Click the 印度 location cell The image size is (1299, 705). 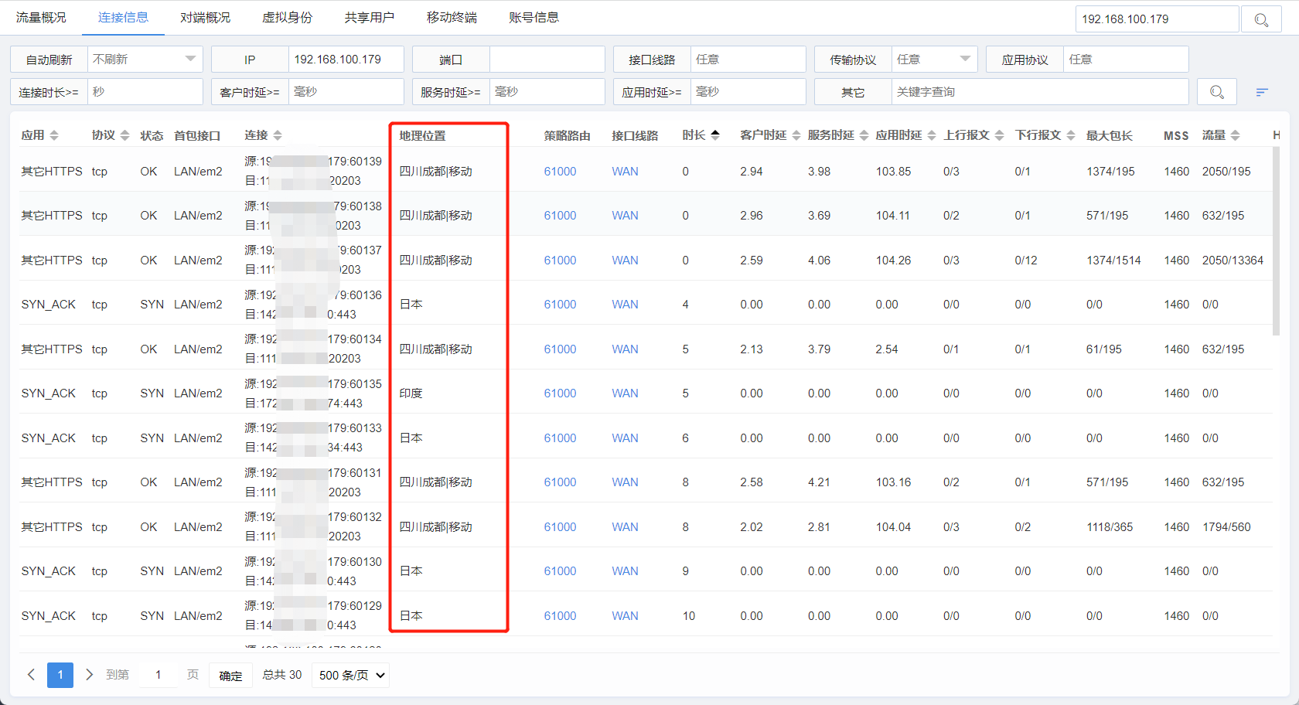click(411, 393)
